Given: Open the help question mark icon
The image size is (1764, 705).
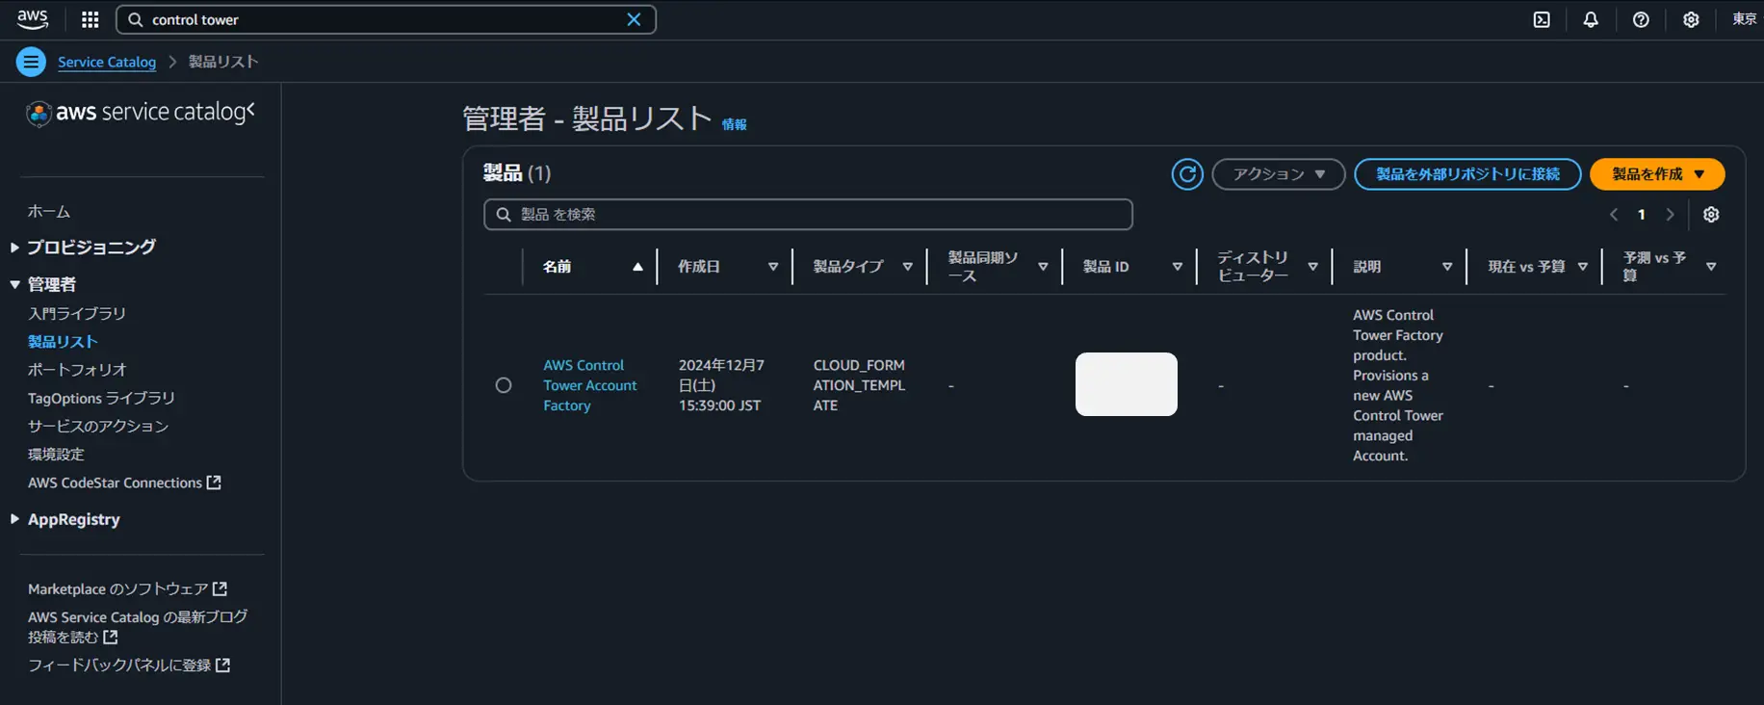Looking at the screenshot, I should pos(1641,19).
